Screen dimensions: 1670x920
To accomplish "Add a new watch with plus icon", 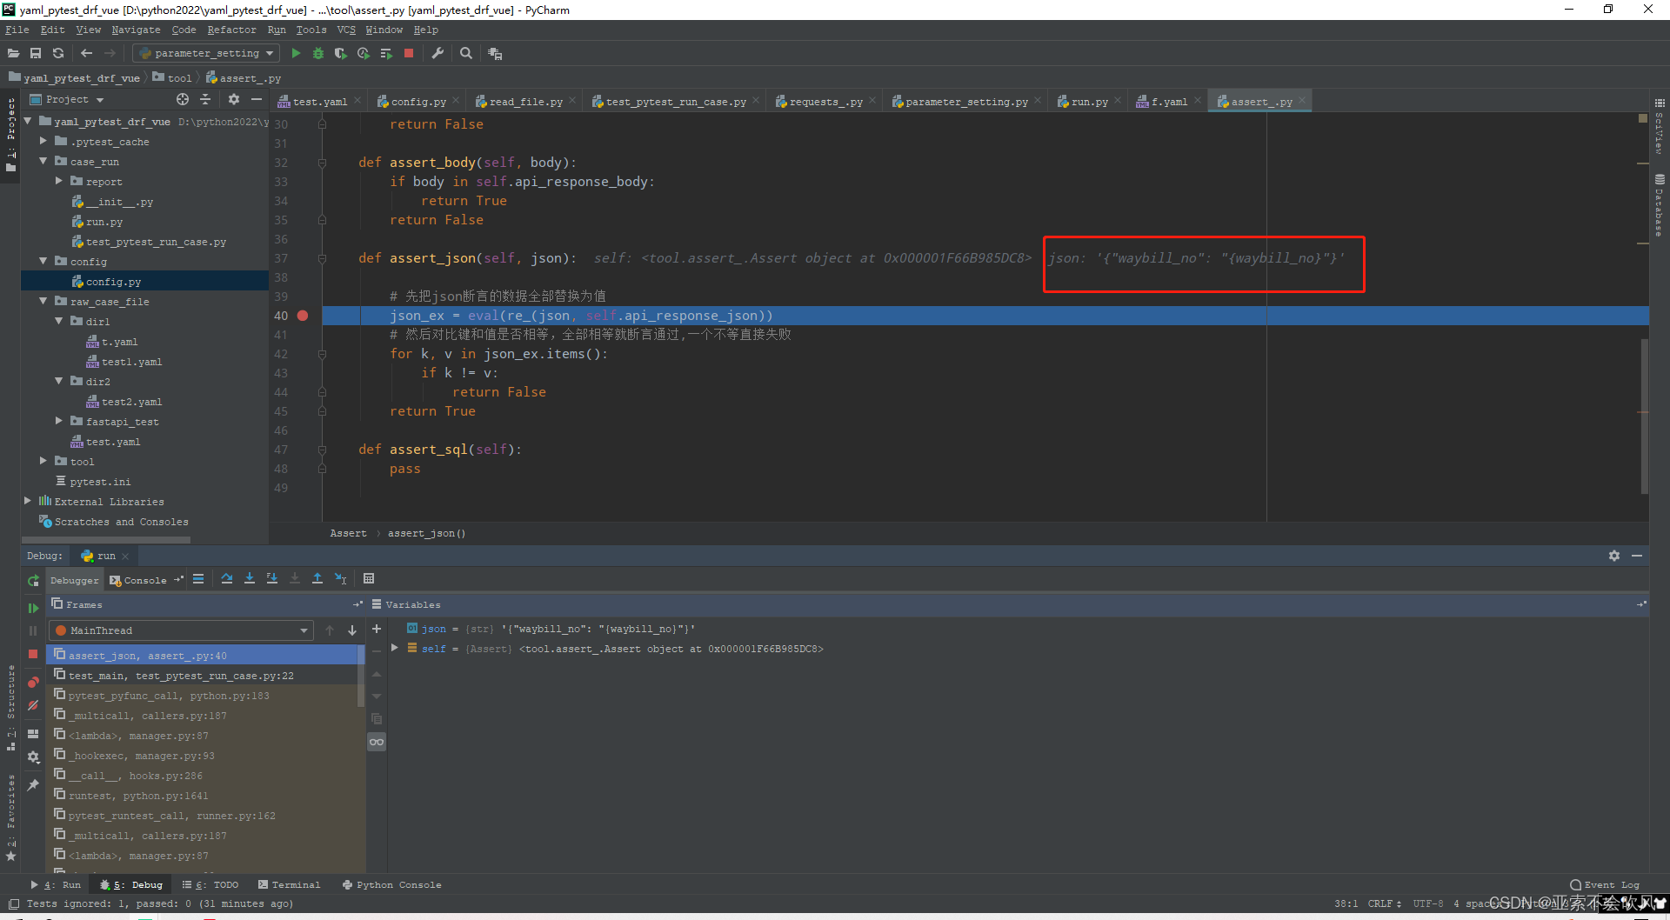I will [x=377, y=629].
